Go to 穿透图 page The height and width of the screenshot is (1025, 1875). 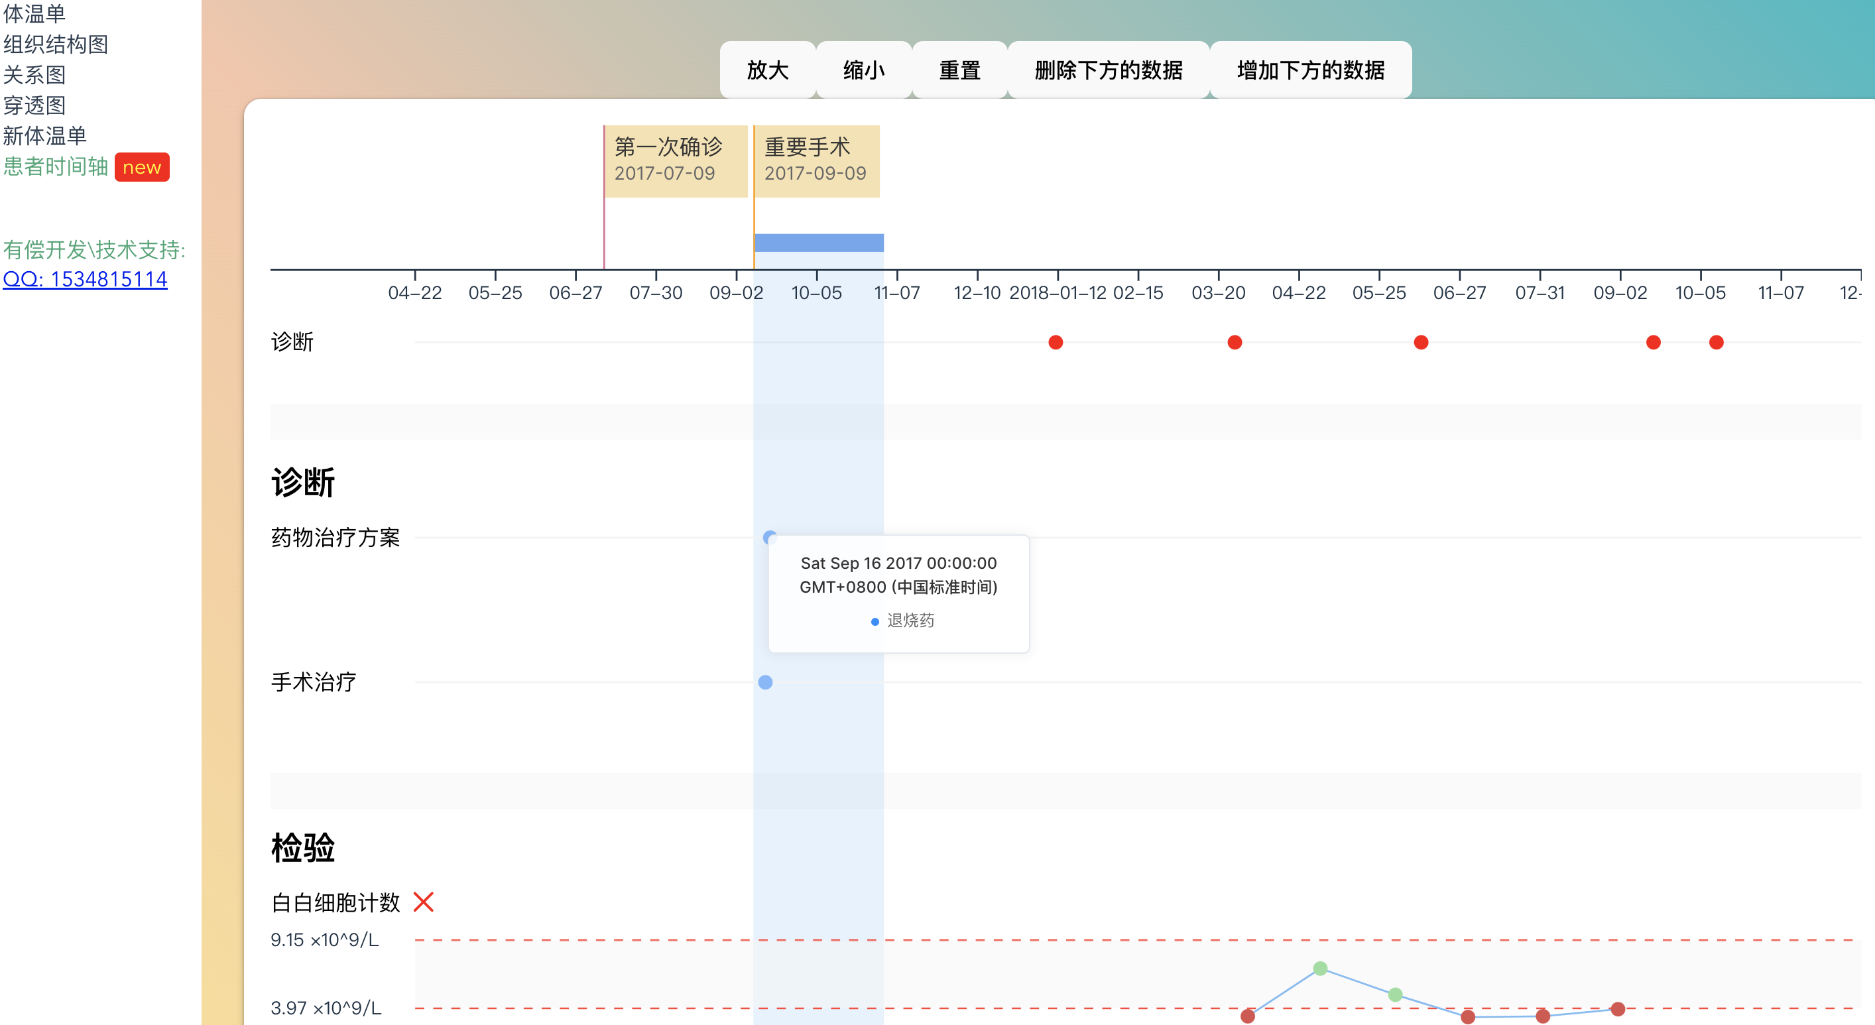34,105
